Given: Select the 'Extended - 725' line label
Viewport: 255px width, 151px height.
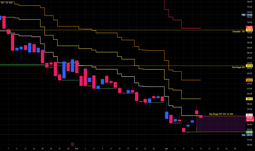Looking at the screenshot, I should [238, 32].
